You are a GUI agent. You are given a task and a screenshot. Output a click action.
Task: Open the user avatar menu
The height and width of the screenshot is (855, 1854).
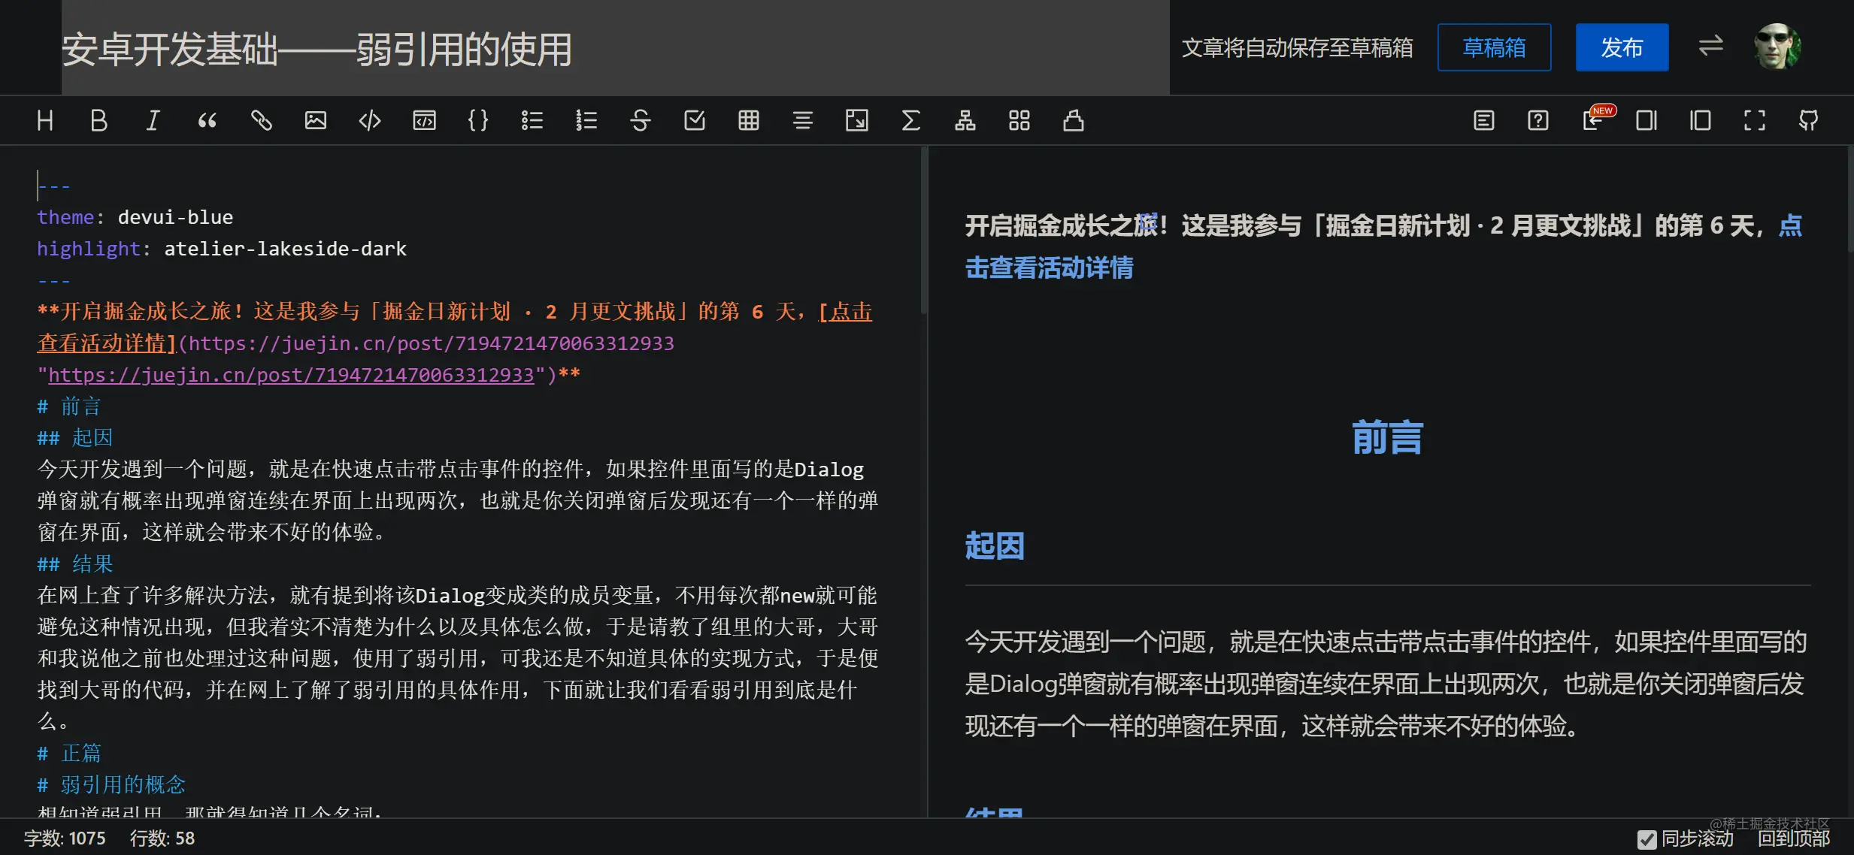(x=1777, y=47)
